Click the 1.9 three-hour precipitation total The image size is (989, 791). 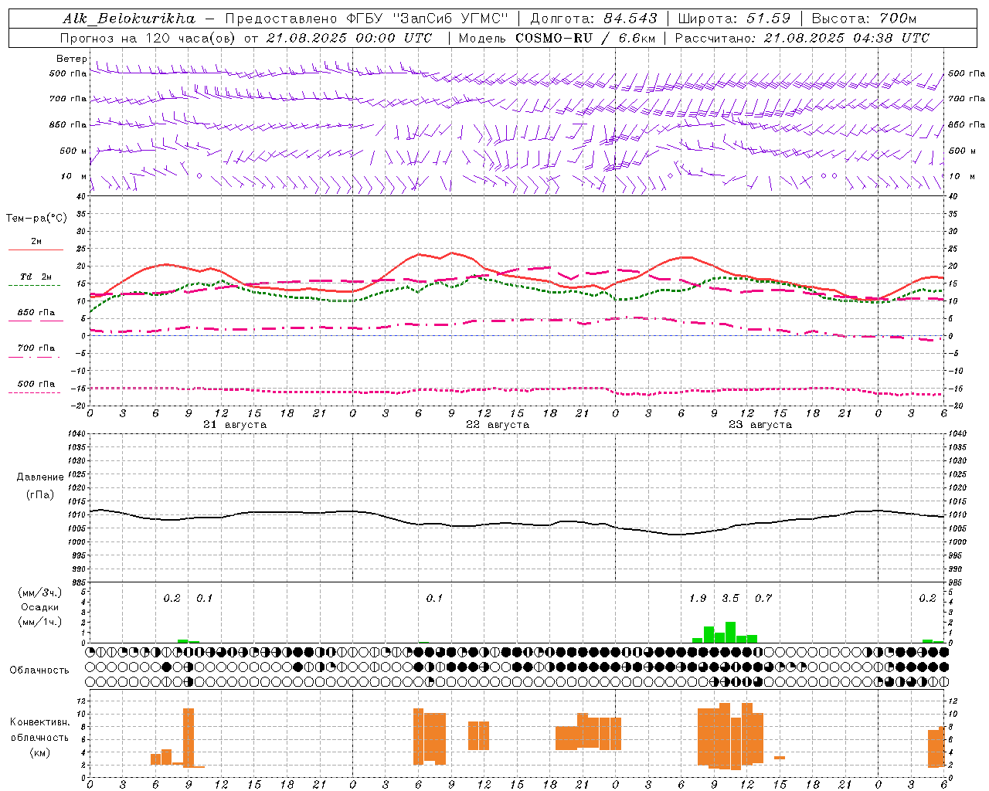pyautogui.click(x=698, y=599)
